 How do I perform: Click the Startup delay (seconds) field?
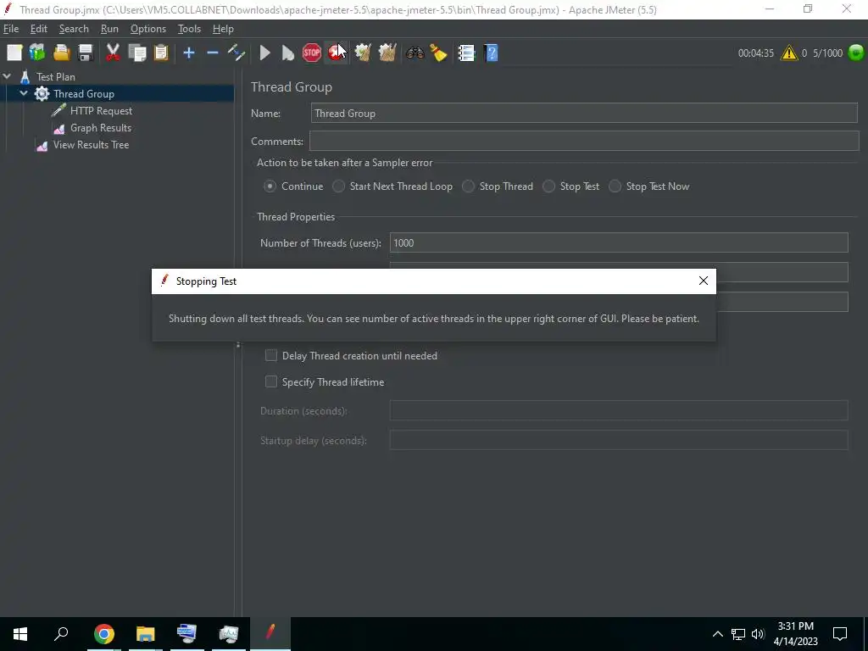point(619,440)
